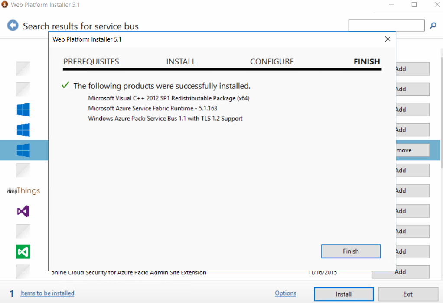Click the Exit button

tap(407, 294)
